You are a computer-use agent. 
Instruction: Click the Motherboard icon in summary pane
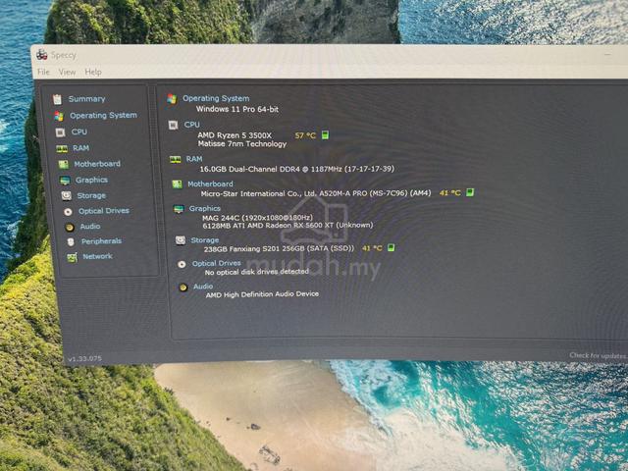[177, 184]
